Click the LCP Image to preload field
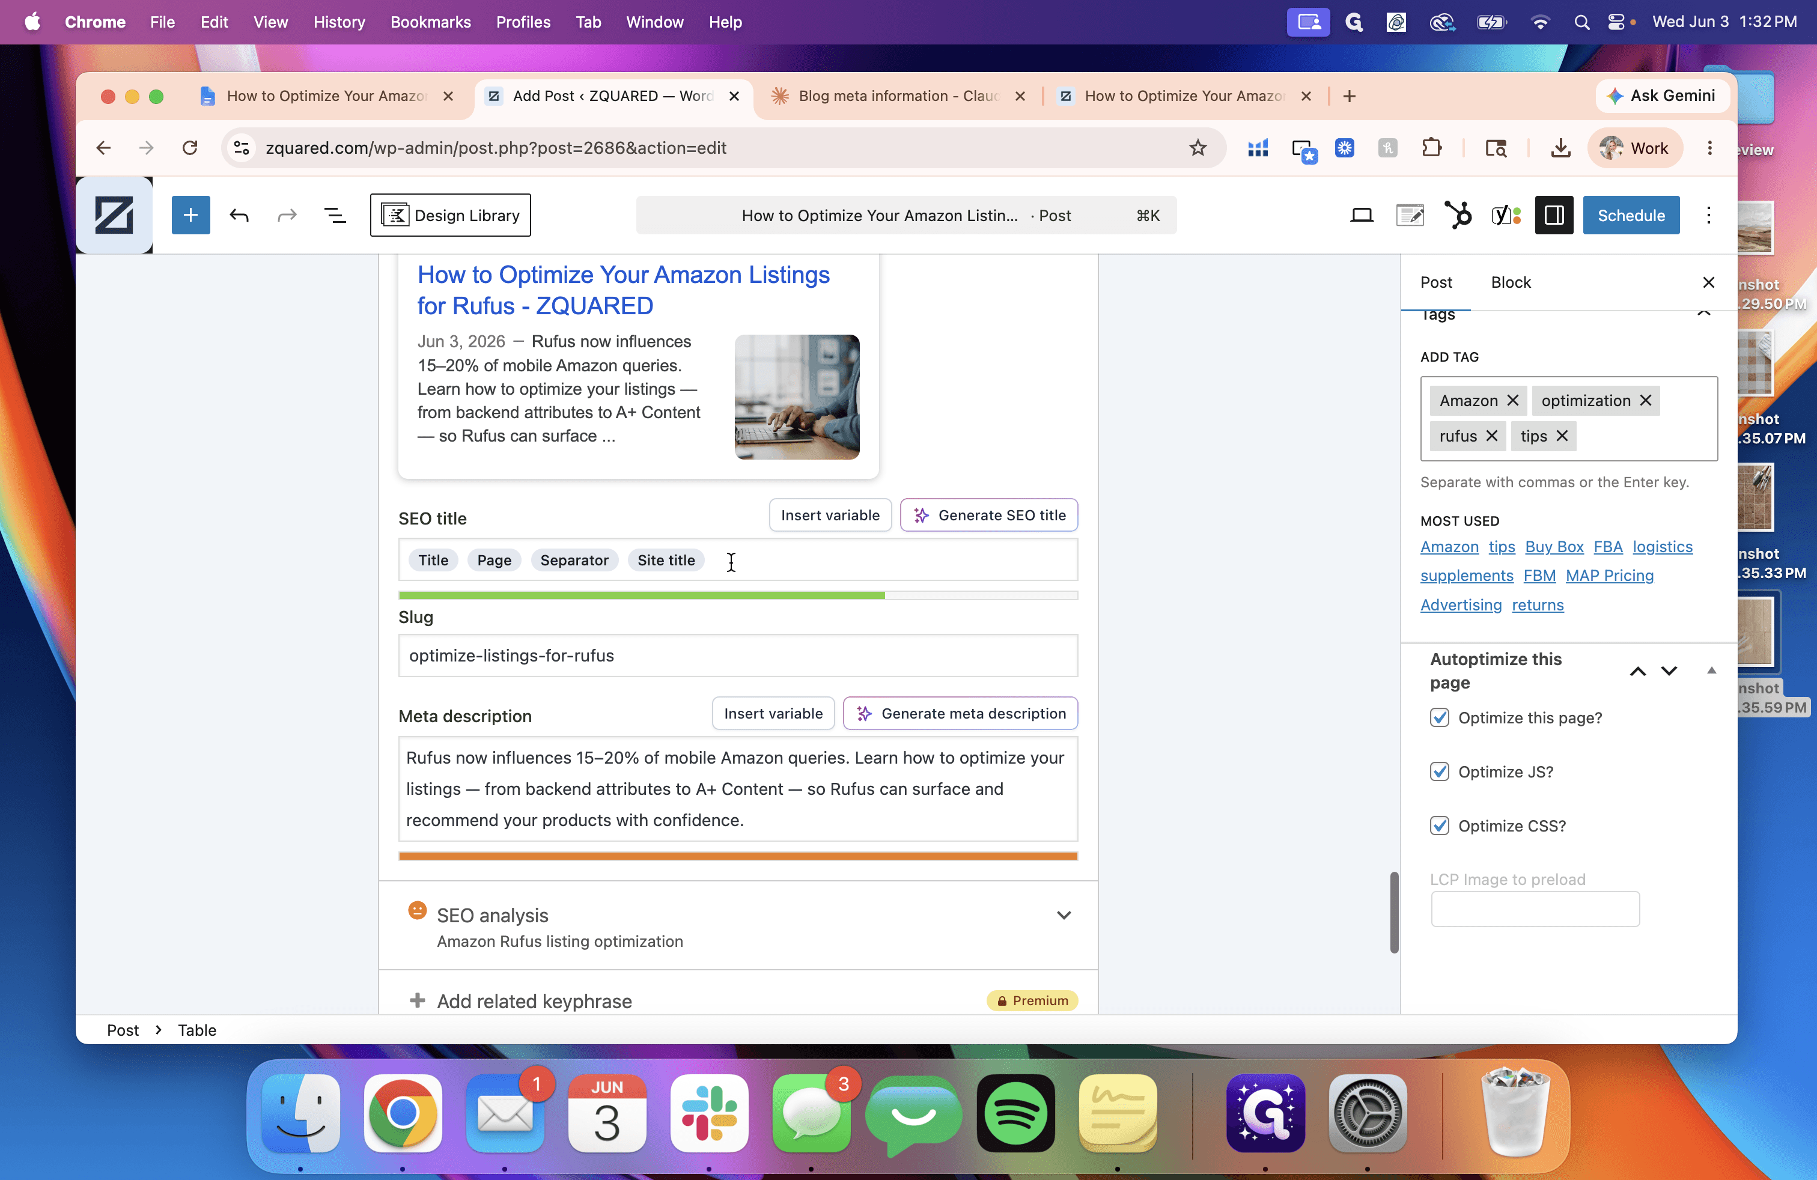The width and height of the screenshot is (1817, 1180). [1535, 909]
